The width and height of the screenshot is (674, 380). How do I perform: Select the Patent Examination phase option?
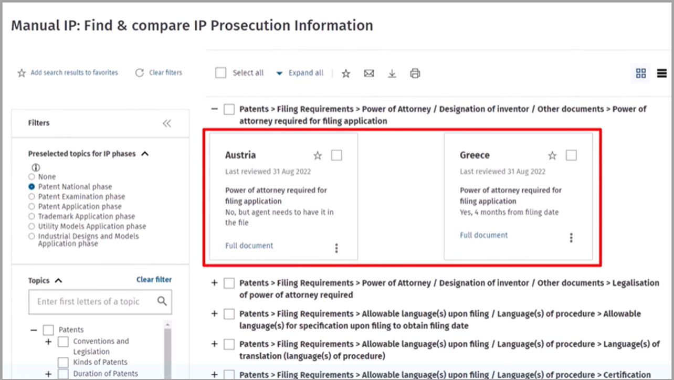32,197
